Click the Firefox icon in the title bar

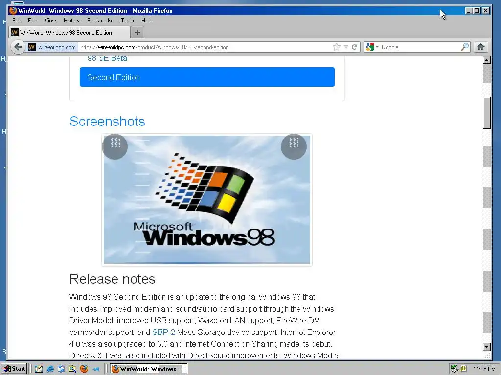tap(13, 11)
